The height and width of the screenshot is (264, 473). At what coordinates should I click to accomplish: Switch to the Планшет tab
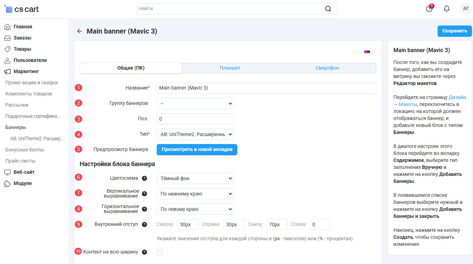tap(230, 68)
